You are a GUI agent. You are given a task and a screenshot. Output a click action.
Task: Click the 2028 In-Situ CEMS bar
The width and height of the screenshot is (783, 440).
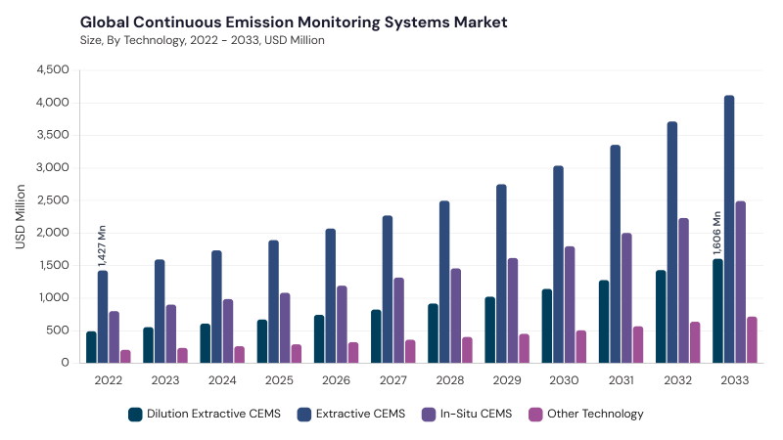point(456,316)
